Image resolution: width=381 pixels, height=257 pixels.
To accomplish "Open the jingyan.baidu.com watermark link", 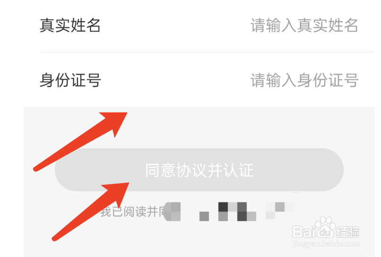I will point(326,243).
